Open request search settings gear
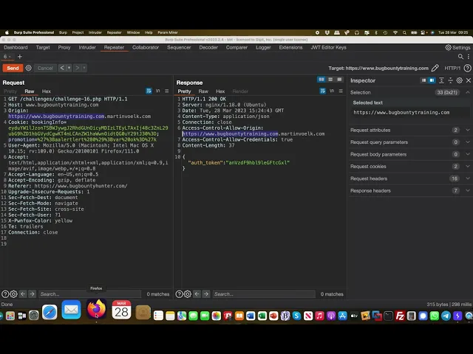 13,294
